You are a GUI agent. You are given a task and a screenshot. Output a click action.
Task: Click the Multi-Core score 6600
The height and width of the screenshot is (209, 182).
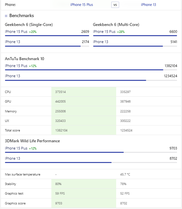tap(173, 32)
